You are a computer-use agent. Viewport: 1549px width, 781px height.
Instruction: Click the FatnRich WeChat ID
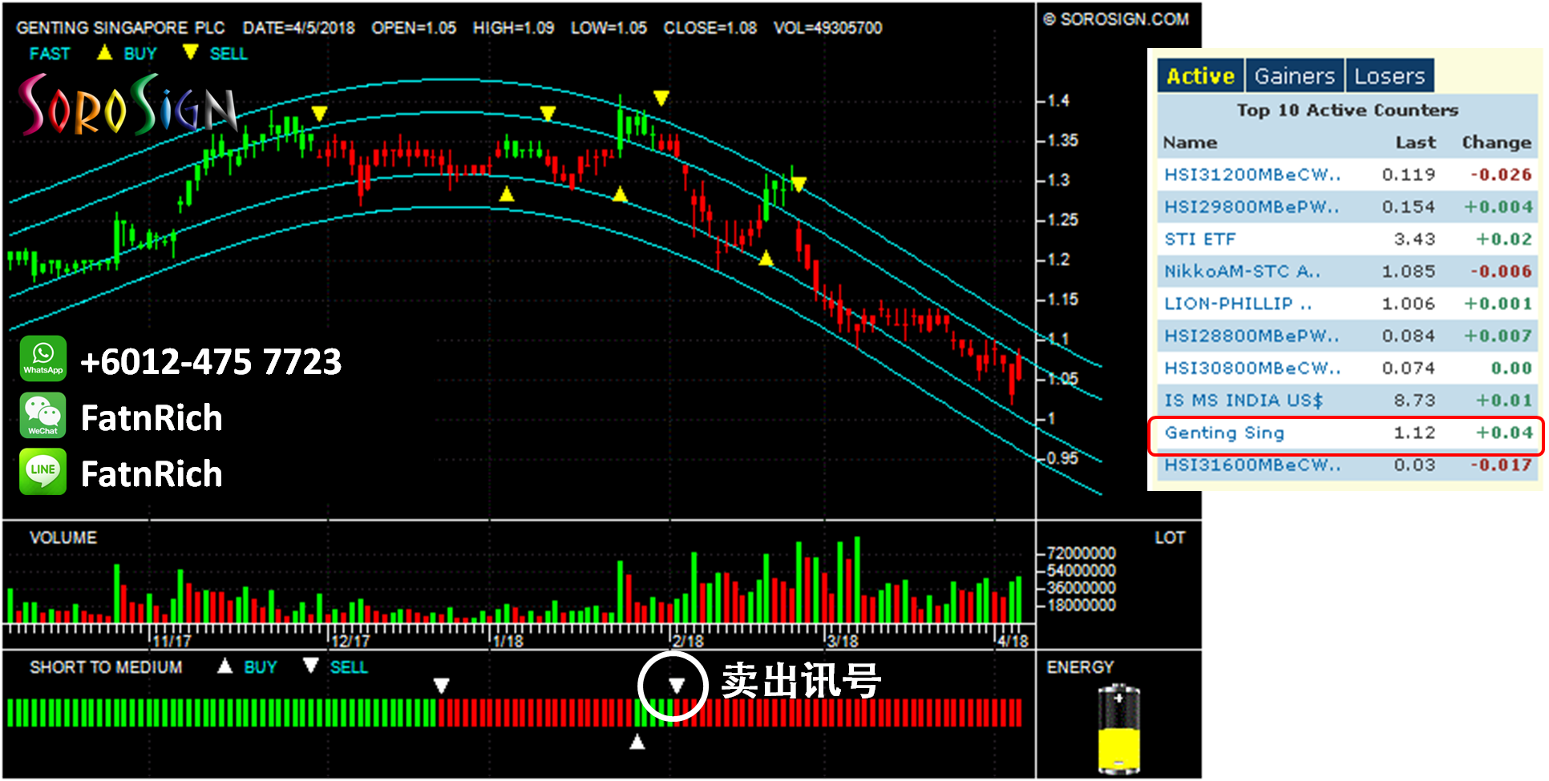tap(152, 417)
